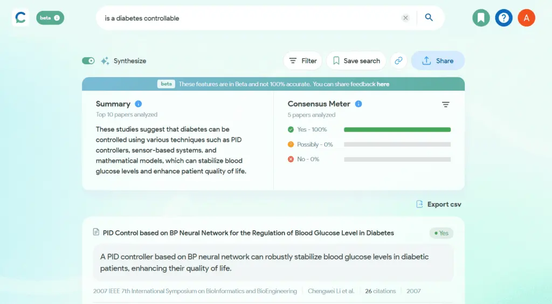Open the user avatar labeled A
552x304 pixels.
[526, 18]
